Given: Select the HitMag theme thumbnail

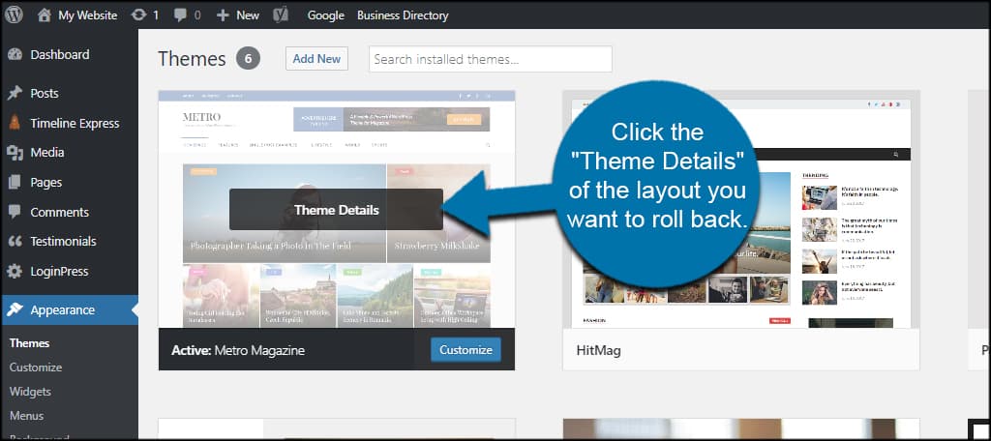Looking at the screenshot, I should click(741, 210).
